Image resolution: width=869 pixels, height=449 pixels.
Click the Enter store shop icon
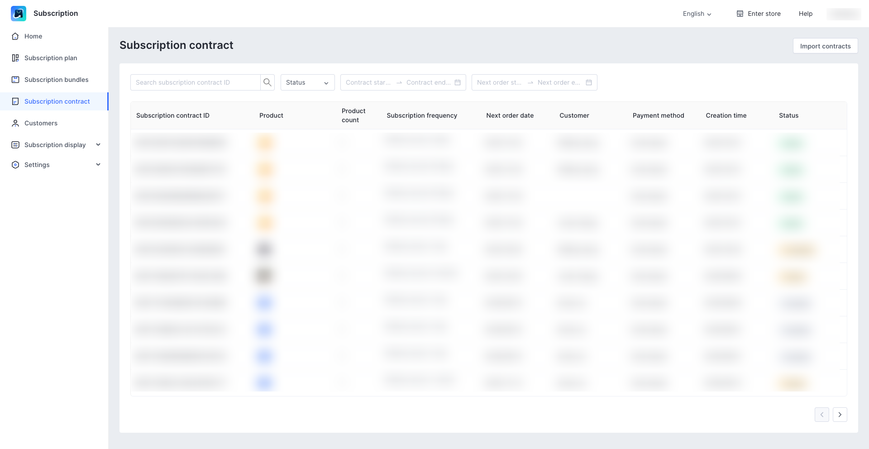[x=740, y=14]
